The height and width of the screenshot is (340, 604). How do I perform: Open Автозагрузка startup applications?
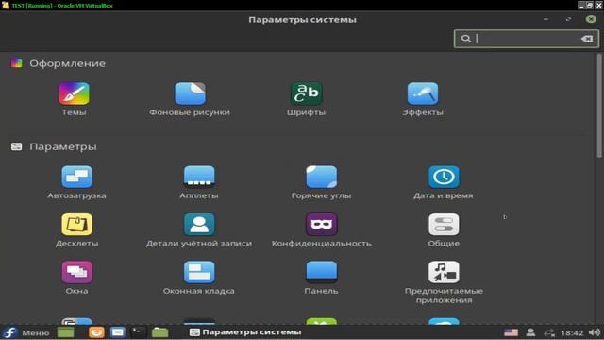76,177
